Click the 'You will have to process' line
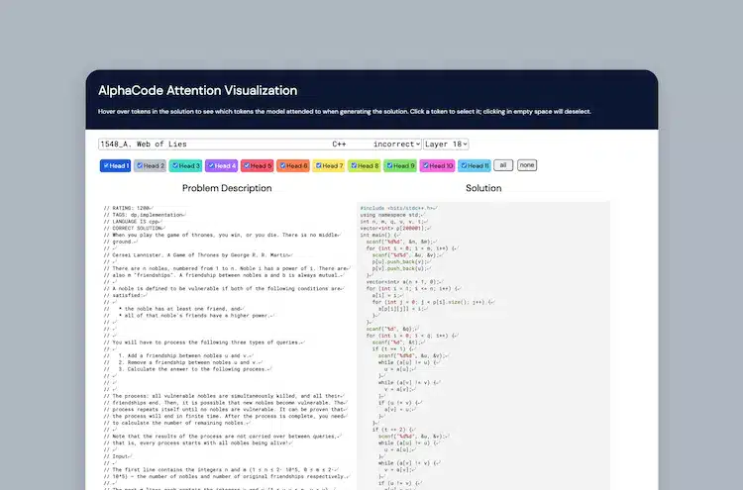This screenshot has width=743, height=490. (204, 343)
